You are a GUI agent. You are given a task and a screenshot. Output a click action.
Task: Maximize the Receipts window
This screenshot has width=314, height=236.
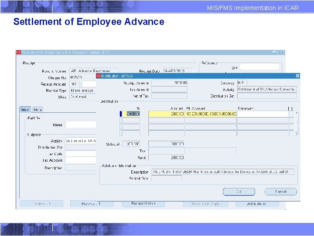click(278, 52)
